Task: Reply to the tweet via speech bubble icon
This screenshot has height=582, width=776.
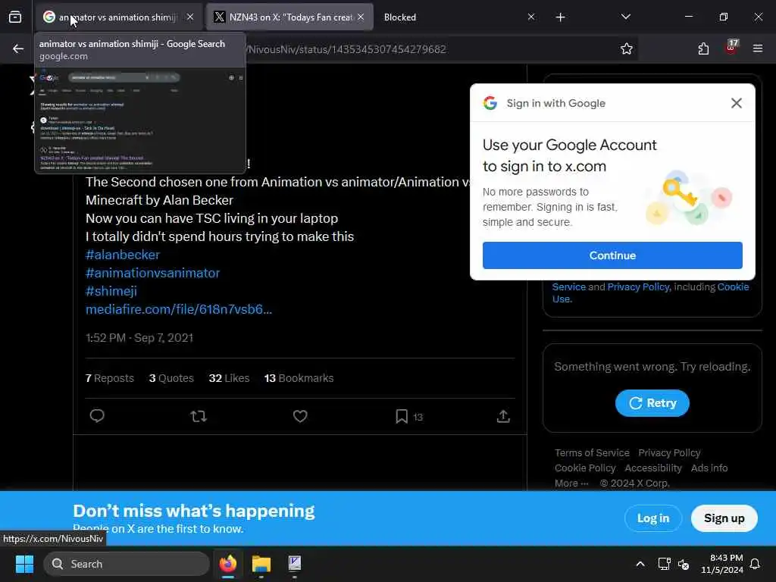Action: click(x=97, y=416)
